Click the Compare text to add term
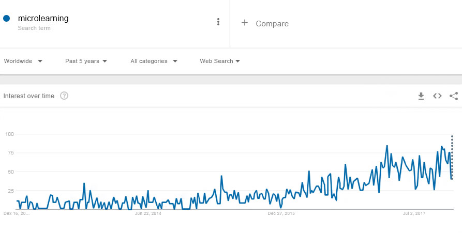The height and width of the screenshot is (233, 462). point(272,23)
